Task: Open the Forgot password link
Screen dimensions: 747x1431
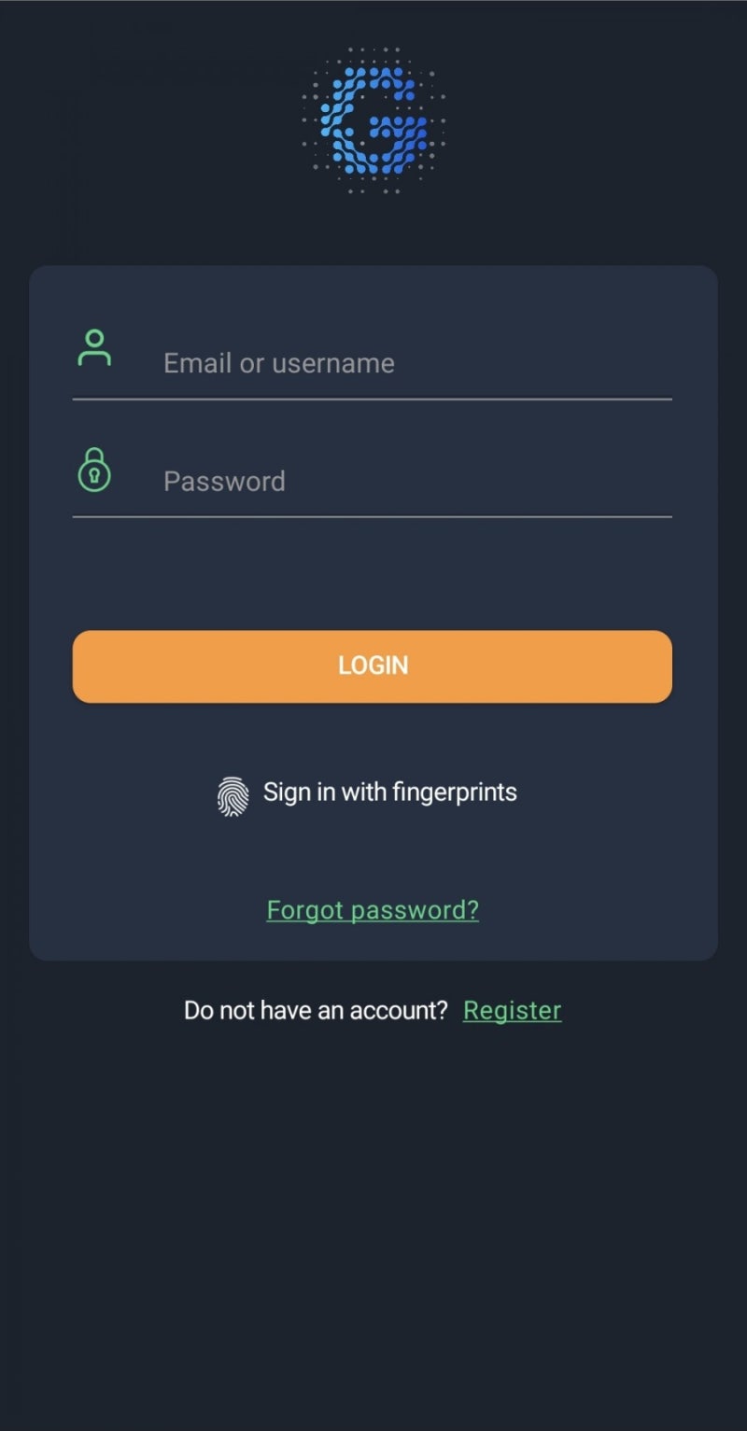Action: (x=373, y=909)
